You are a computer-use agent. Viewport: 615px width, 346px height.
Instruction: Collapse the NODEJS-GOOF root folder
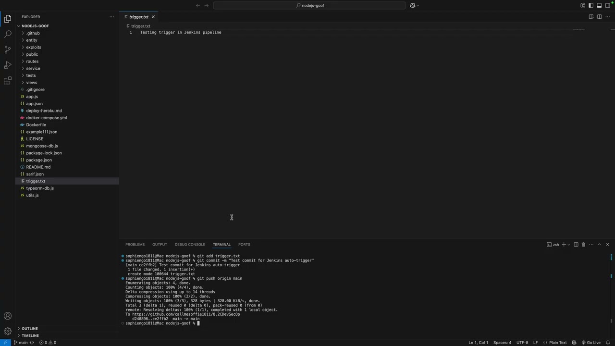35,26
